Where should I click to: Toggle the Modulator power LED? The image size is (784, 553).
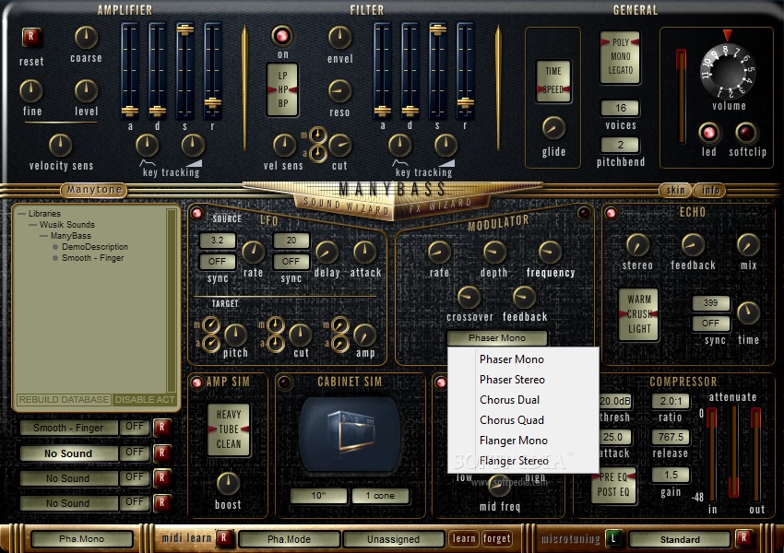[x=584, y=213]
